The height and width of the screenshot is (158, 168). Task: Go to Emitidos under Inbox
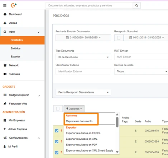pyautogui.click(x=15, y=48)
